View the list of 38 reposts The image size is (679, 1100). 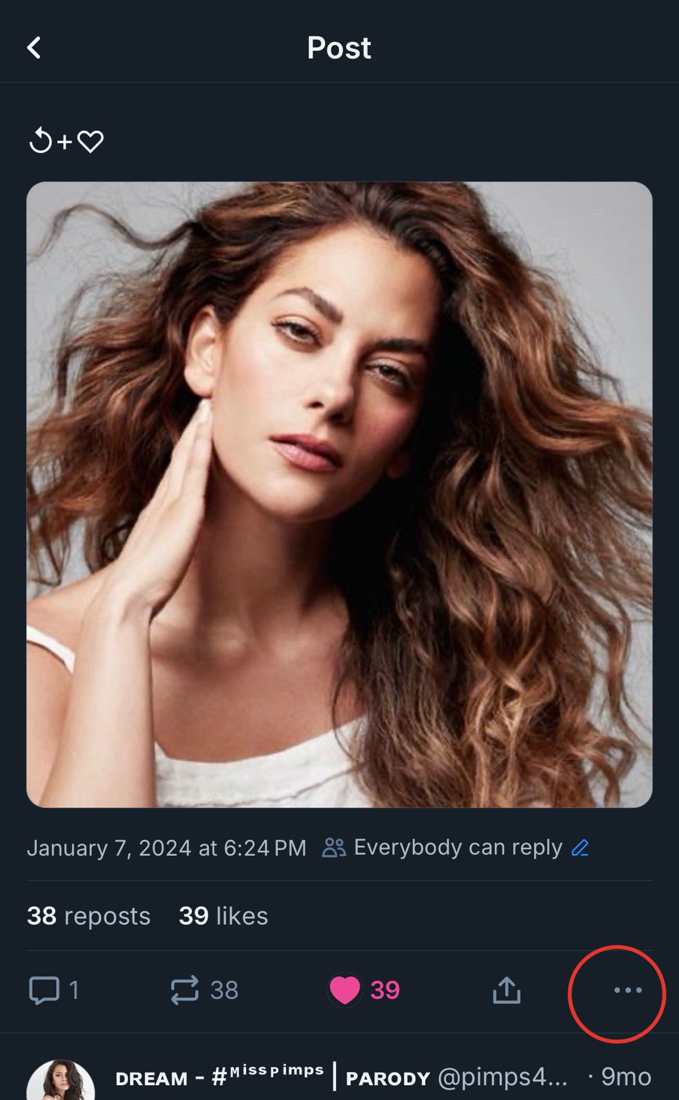[89, 916]
